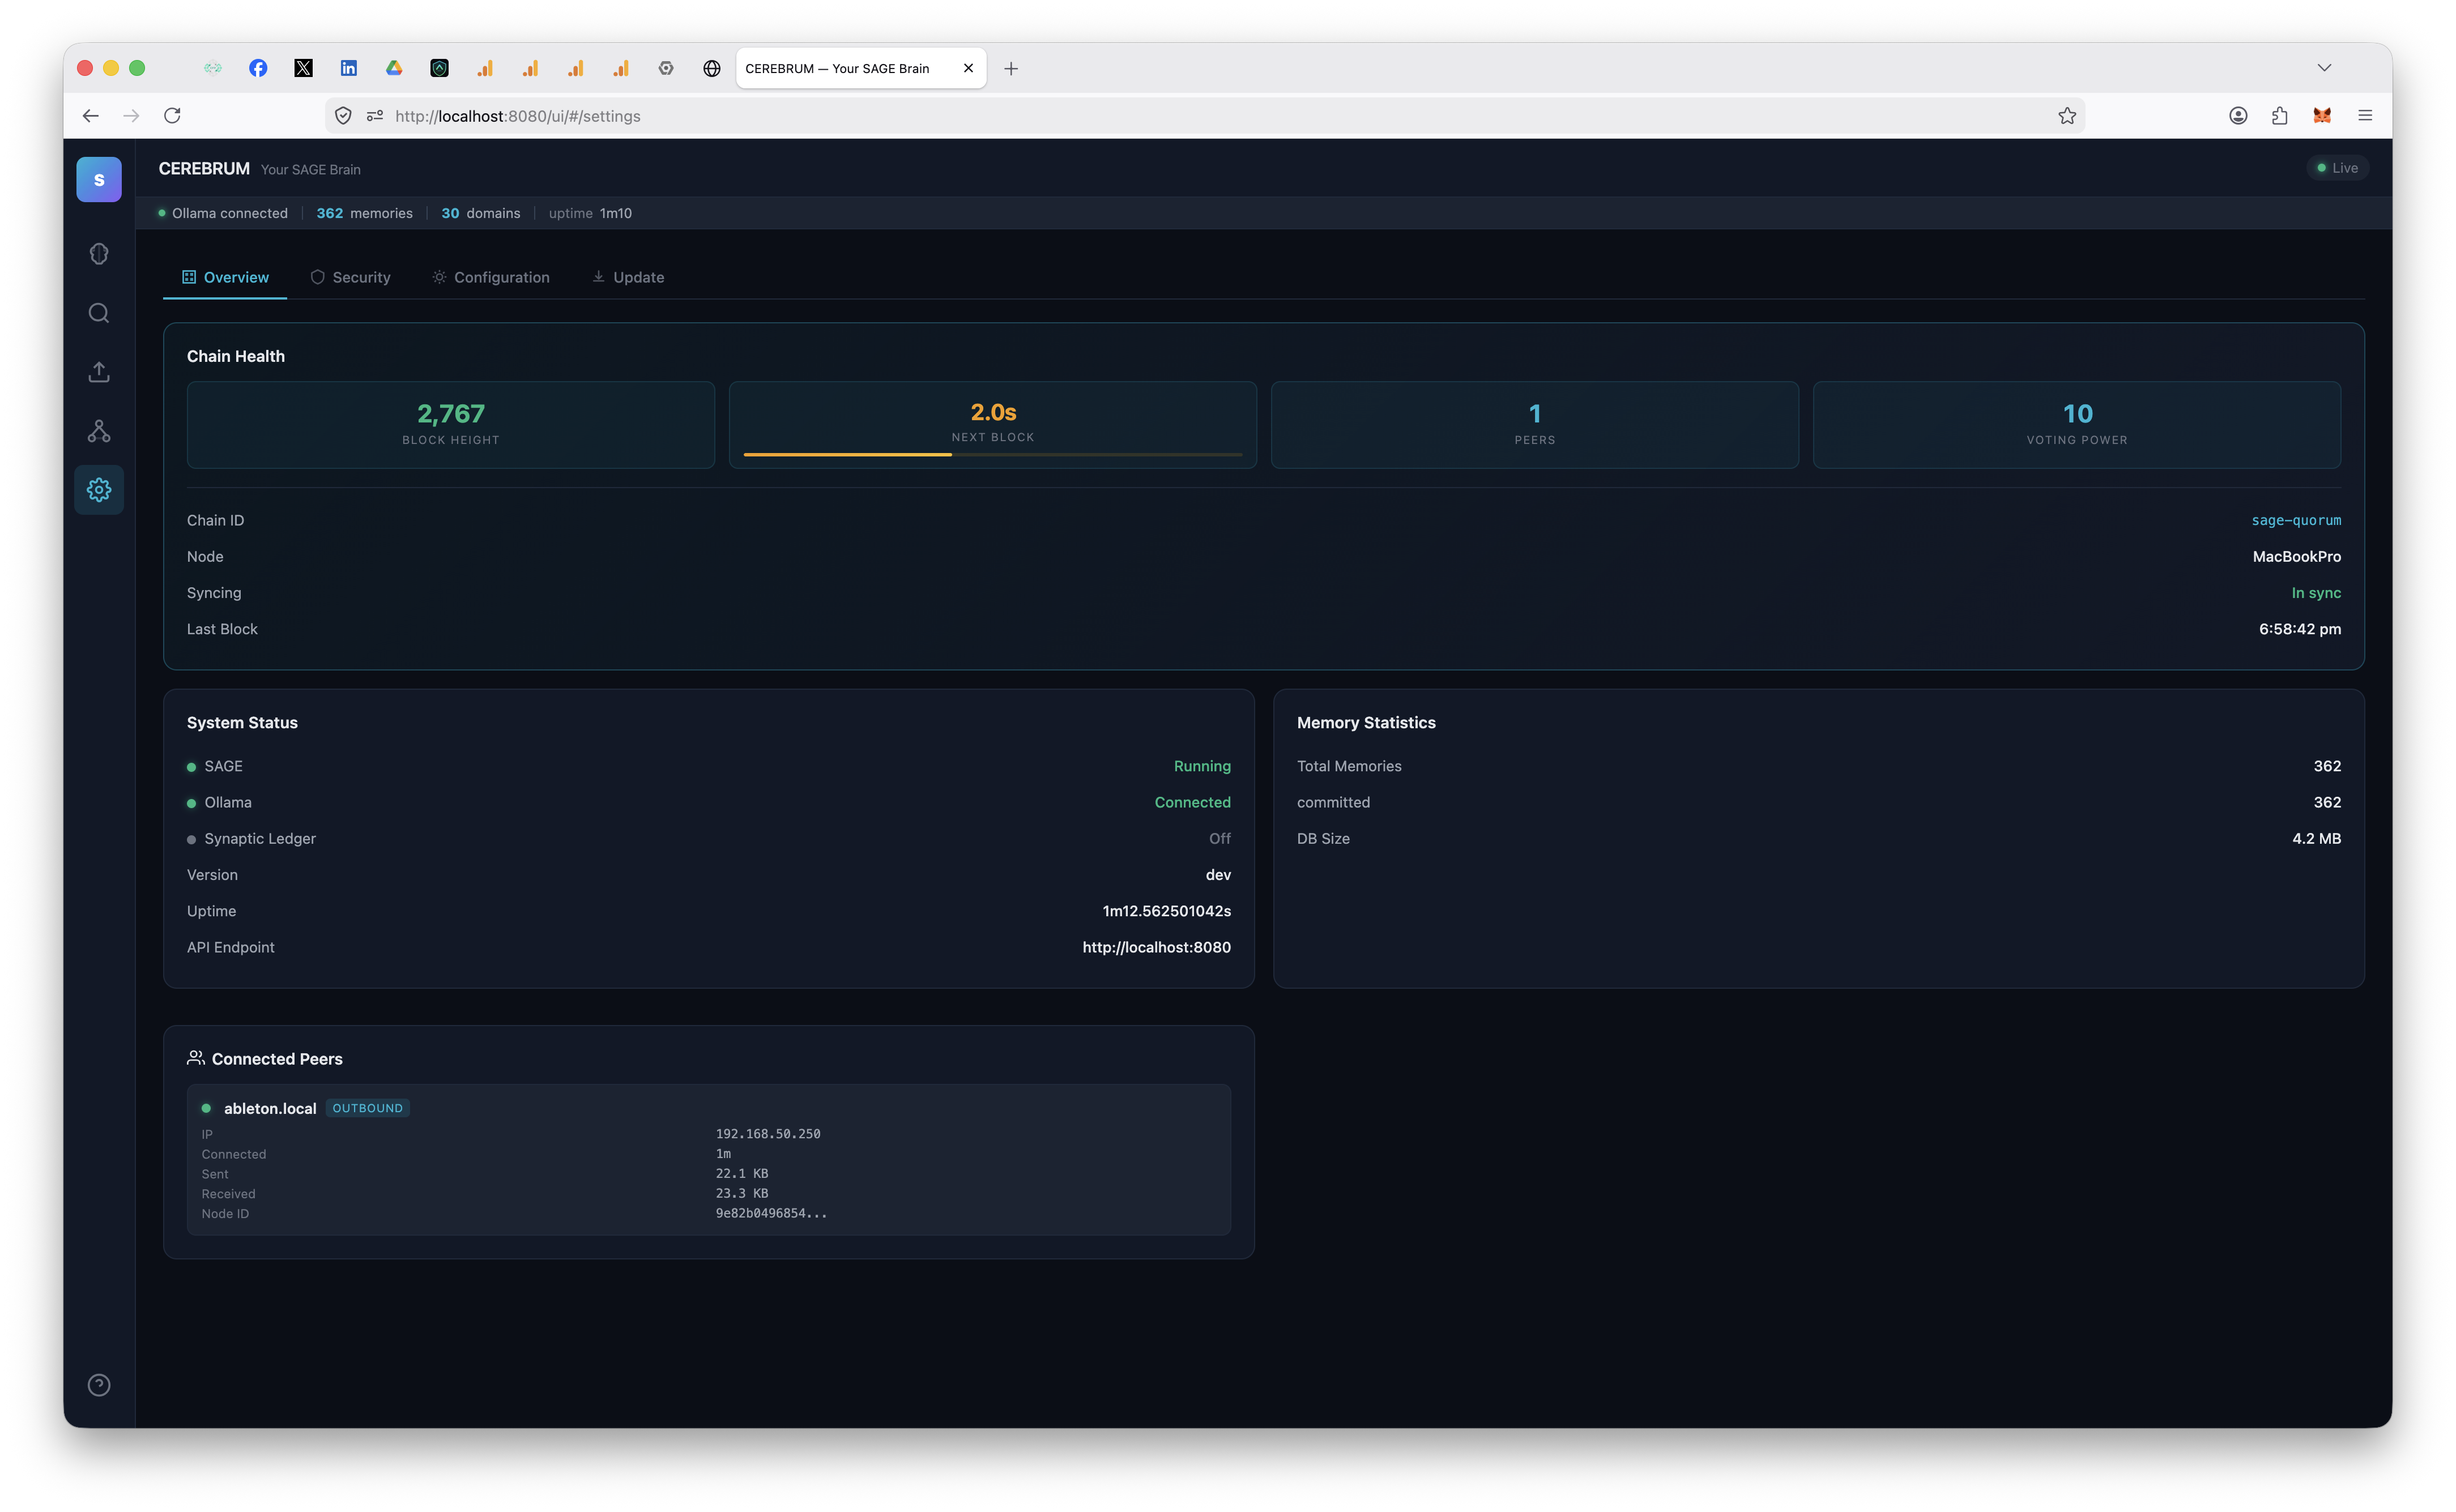Image resolution: width=2456 pixels, height=1512 pixels.
Task: Select the settings gear sidebar icon
Action: 99,490
